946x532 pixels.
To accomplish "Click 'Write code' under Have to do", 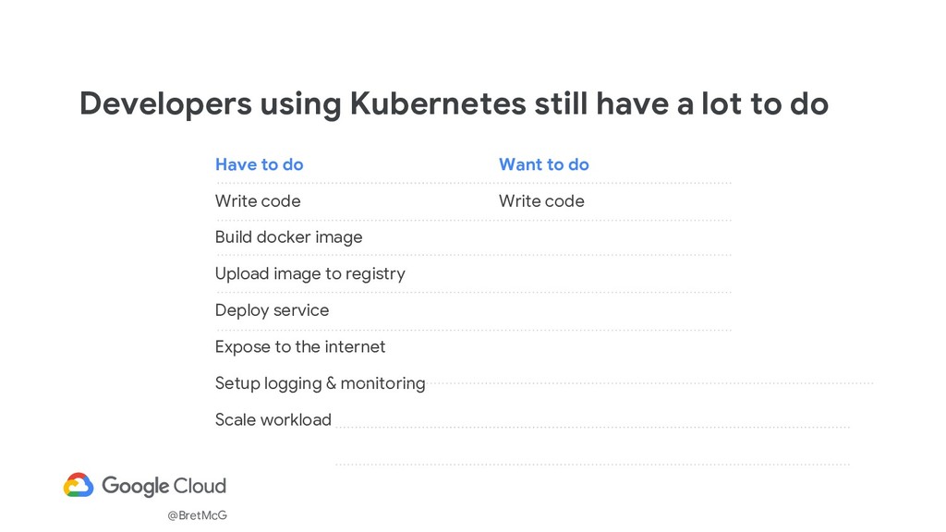I will pyautogui.click(x=258, y=200).
